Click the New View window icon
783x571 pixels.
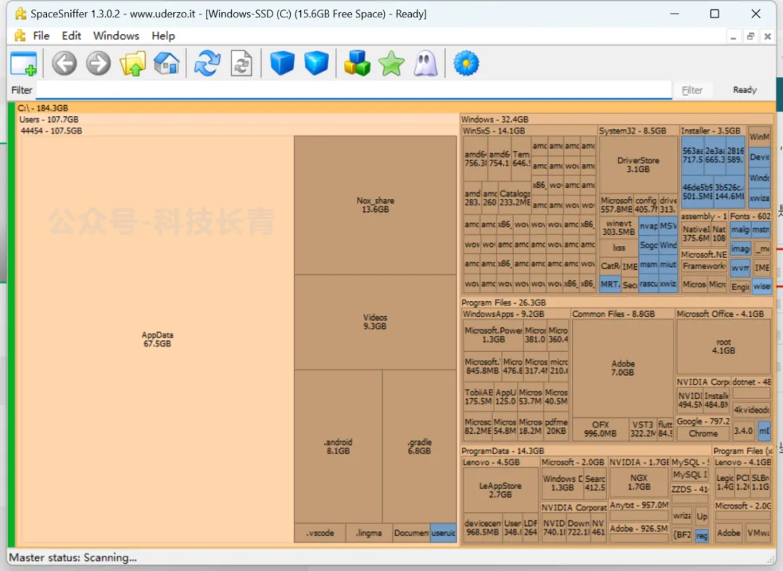23,64
